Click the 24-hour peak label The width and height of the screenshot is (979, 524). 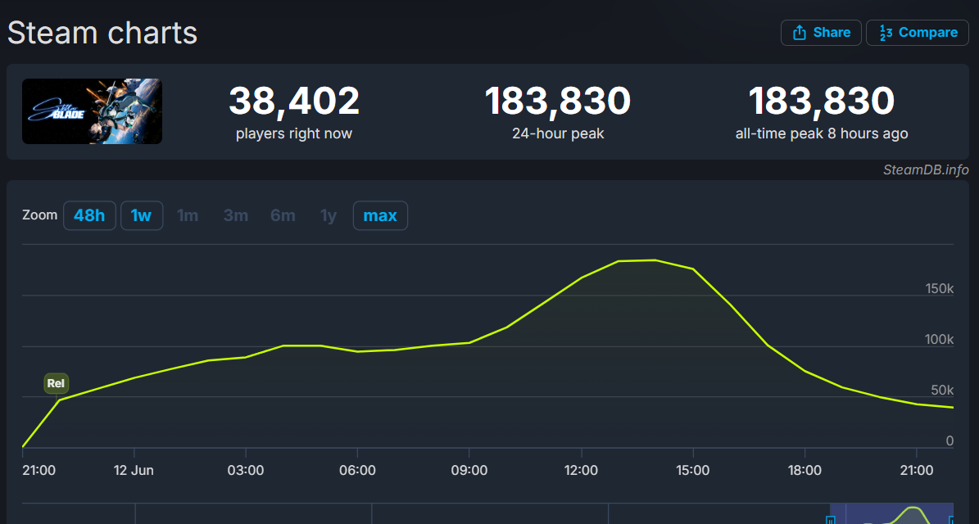tap(558, 133)
